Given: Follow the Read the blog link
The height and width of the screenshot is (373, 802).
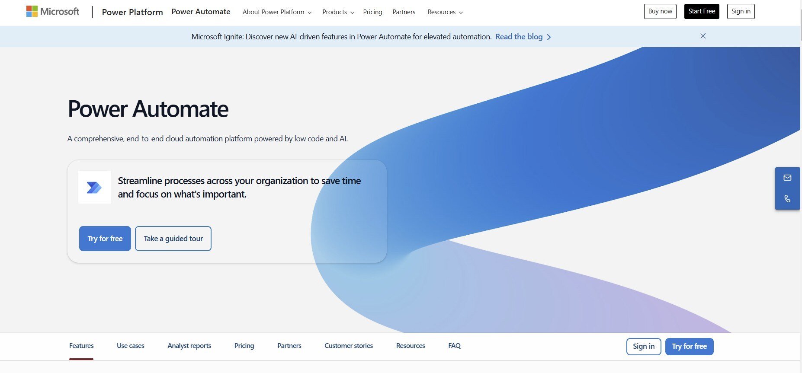Looking at the screenshot, I should 519,37.
